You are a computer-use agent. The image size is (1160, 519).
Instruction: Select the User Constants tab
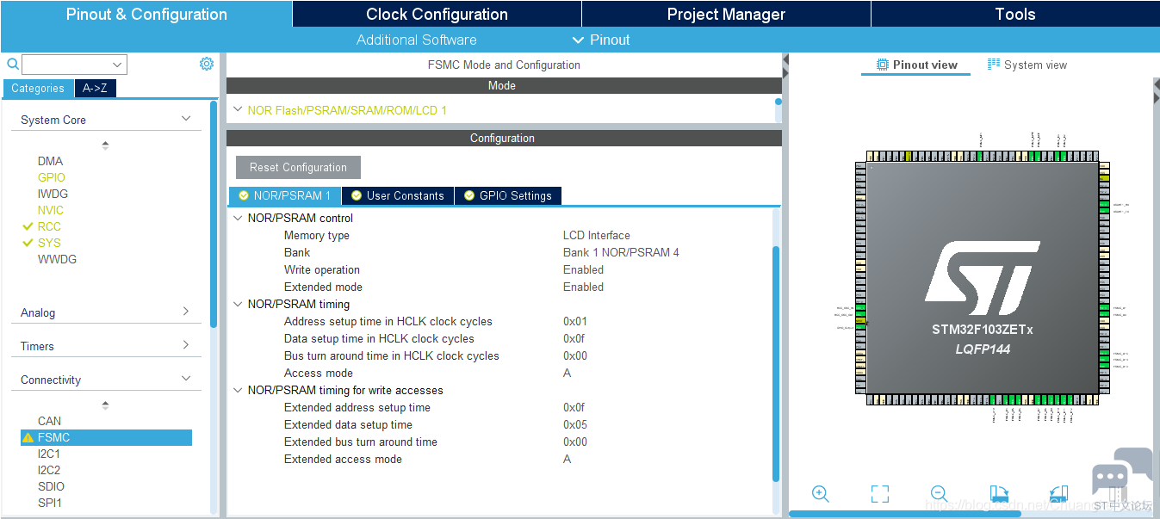[x=398, y=195]
